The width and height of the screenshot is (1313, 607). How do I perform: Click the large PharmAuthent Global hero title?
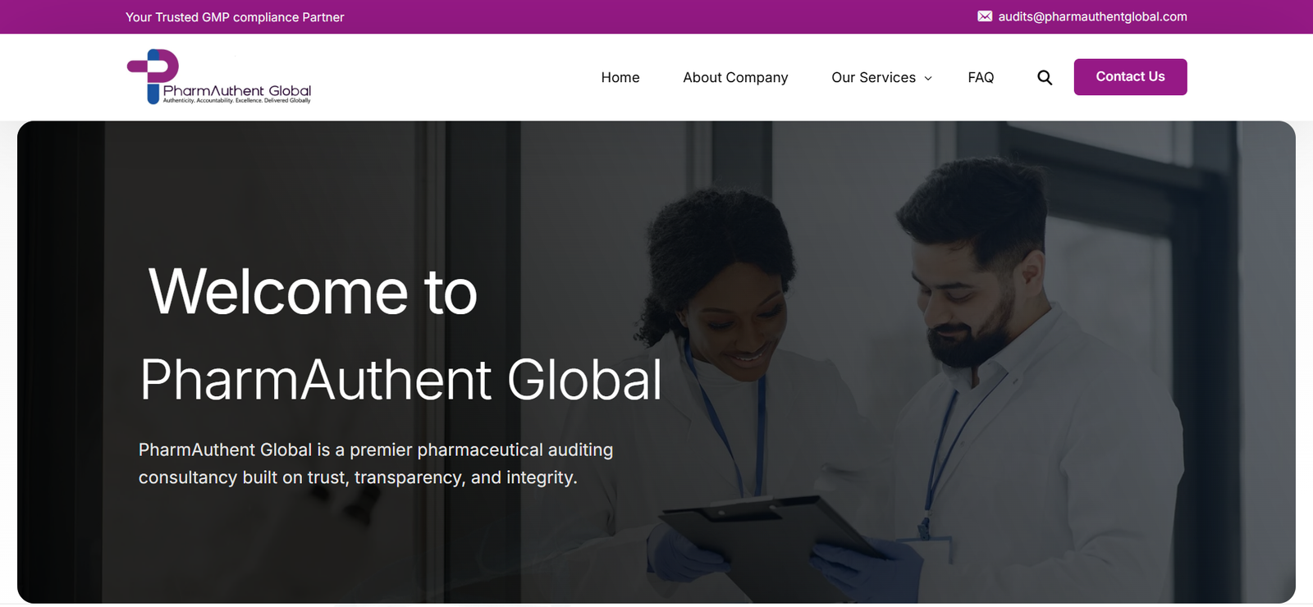pos(400,380)
